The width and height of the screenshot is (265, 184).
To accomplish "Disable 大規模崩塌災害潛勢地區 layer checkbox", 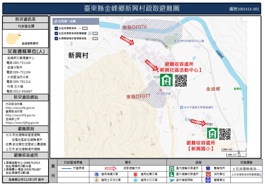I will tap(56, 39).
